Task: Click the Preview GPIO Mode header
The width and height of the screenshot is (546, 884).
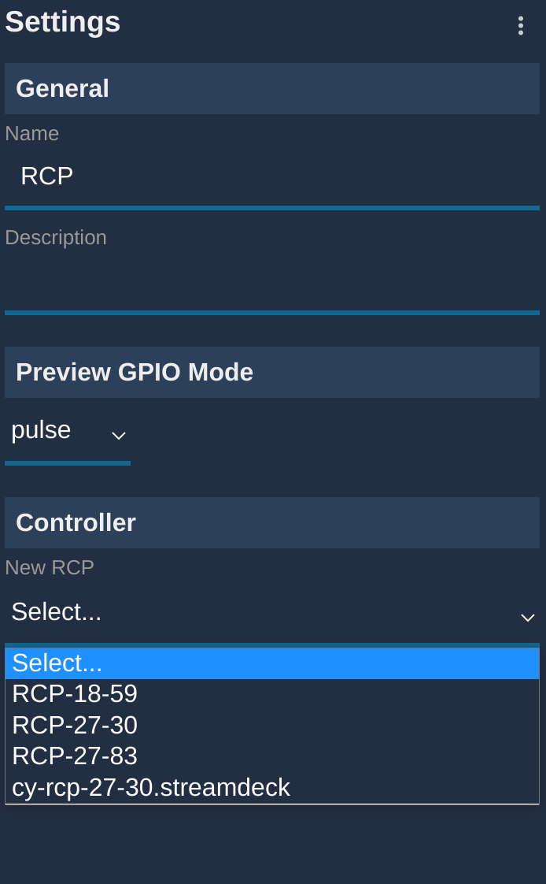Action: [x=272, y=372]
